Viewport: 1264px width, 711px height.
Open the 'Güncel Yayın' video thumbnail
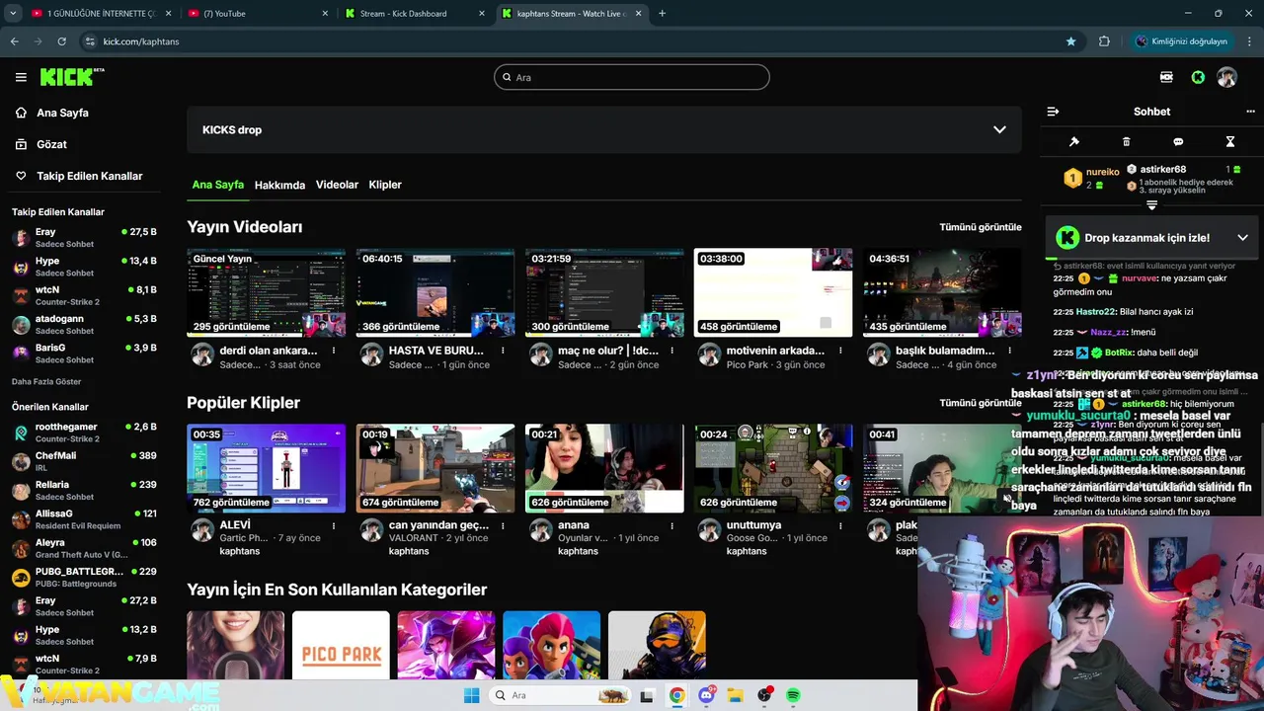pos(267,293)
